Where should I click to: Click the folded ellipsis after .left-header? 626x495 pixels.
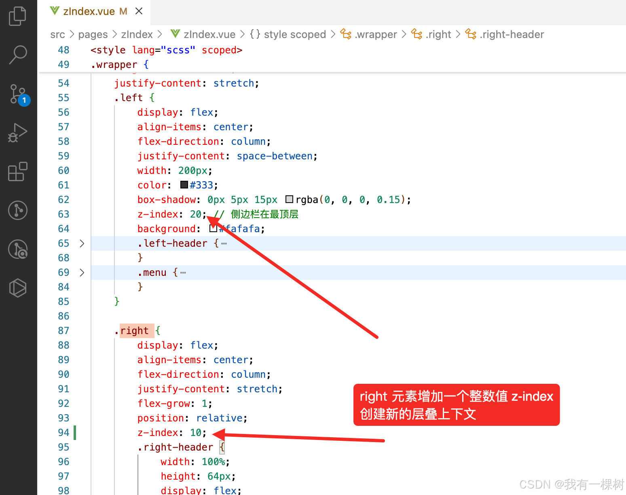pyautogui.click(x=224, y=243)
